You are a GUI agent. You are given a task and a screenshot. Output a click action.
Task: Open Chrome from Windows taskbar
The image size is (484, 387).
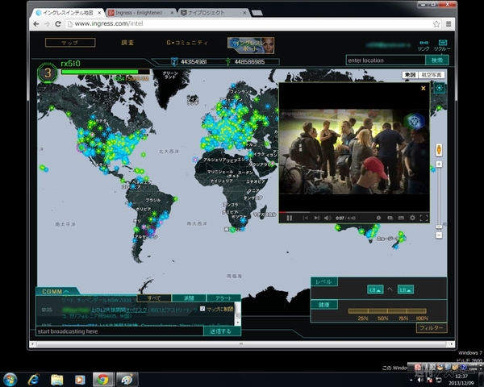coord(102,379)
